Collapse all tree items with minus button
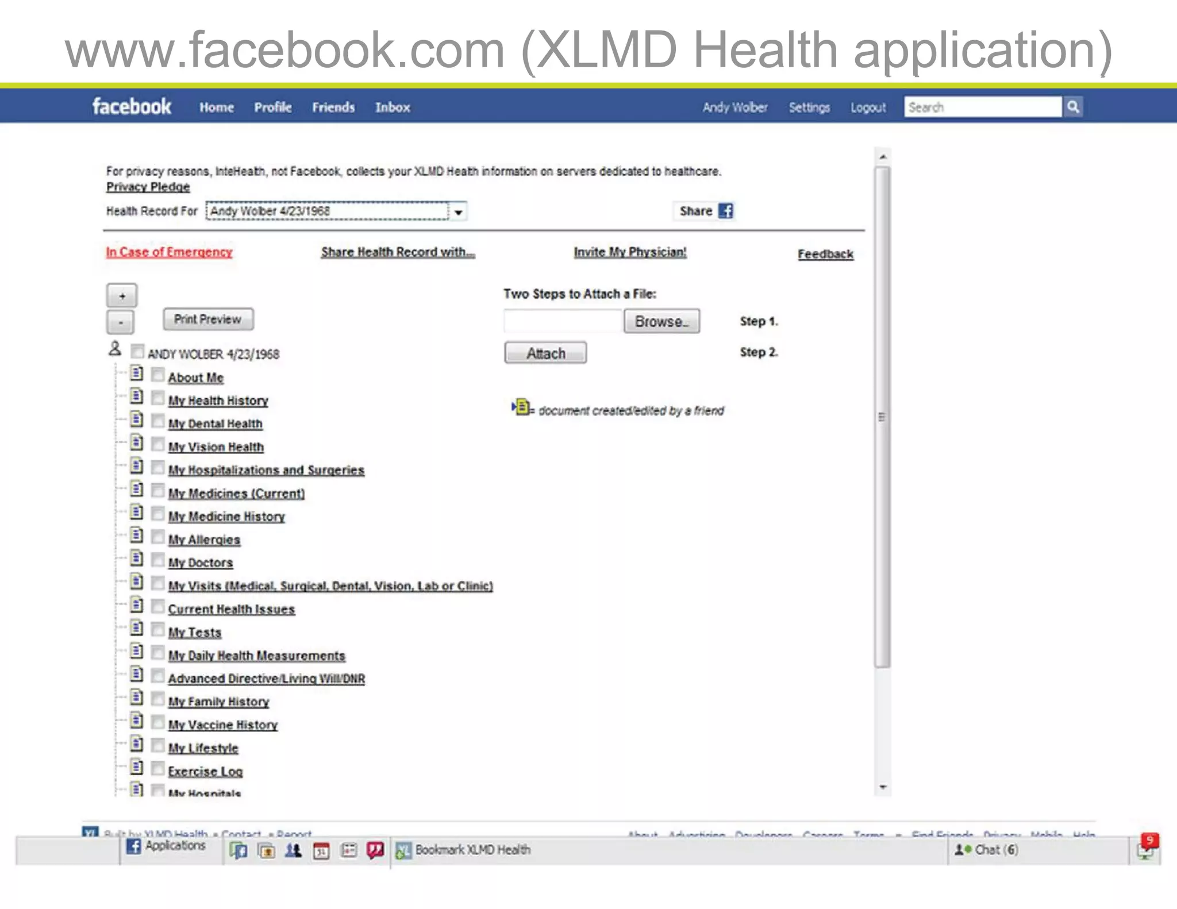 pos(120,322)
